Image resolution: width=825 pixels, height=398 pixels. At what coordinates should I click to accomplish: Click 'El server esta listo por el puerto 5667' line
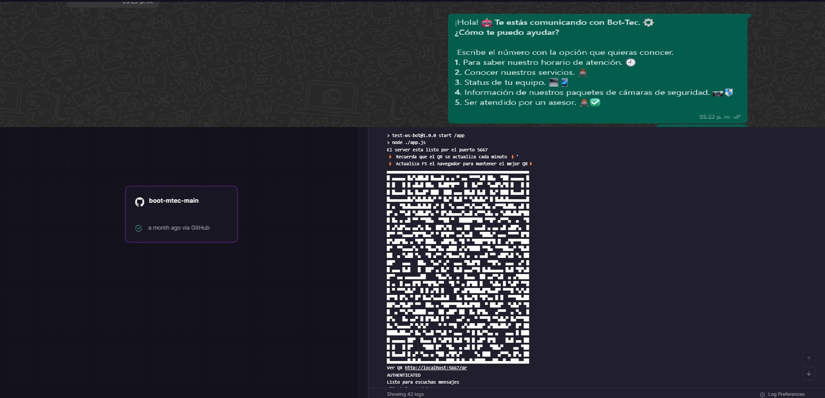(437, 150)
